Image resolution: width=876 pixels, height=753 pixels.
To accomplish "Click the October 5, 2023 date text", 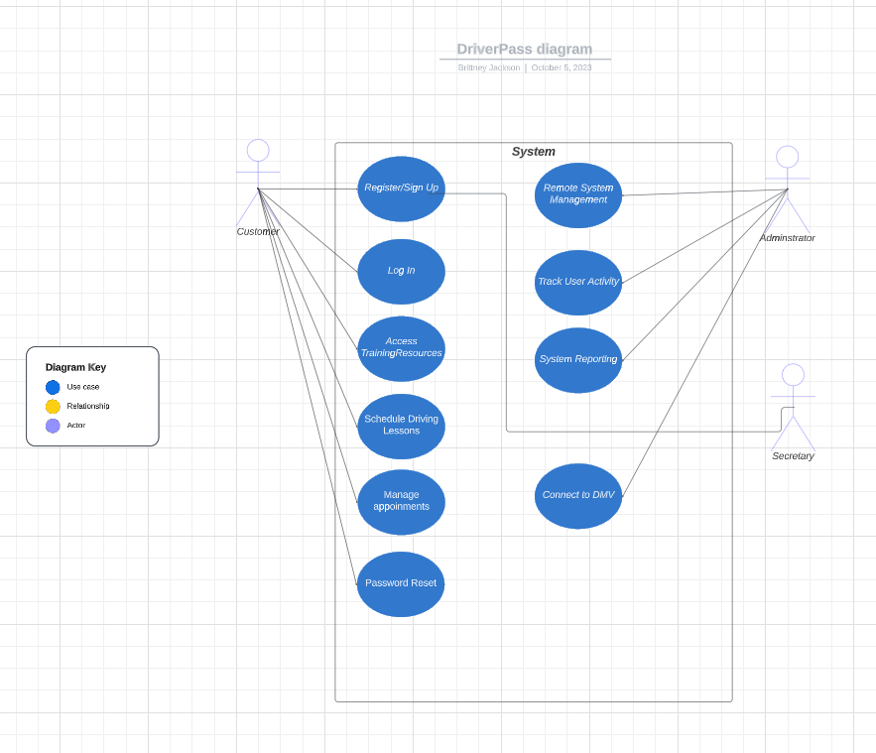I will 562,67.
